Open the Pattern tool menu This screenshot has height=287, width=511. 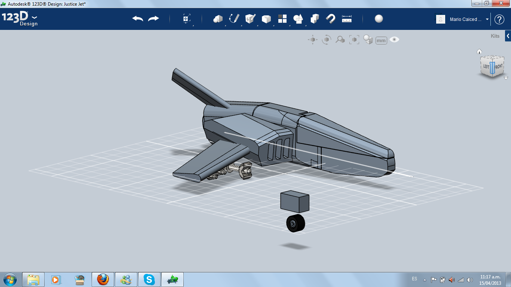click(x=282, y=19)
